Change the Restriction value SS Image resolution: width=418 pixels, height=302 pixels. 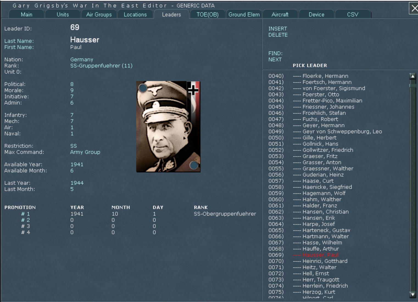[x=74, y=146]
